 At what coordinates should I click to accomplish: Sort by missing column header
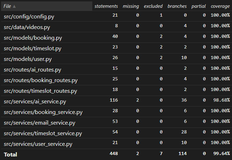130,6
